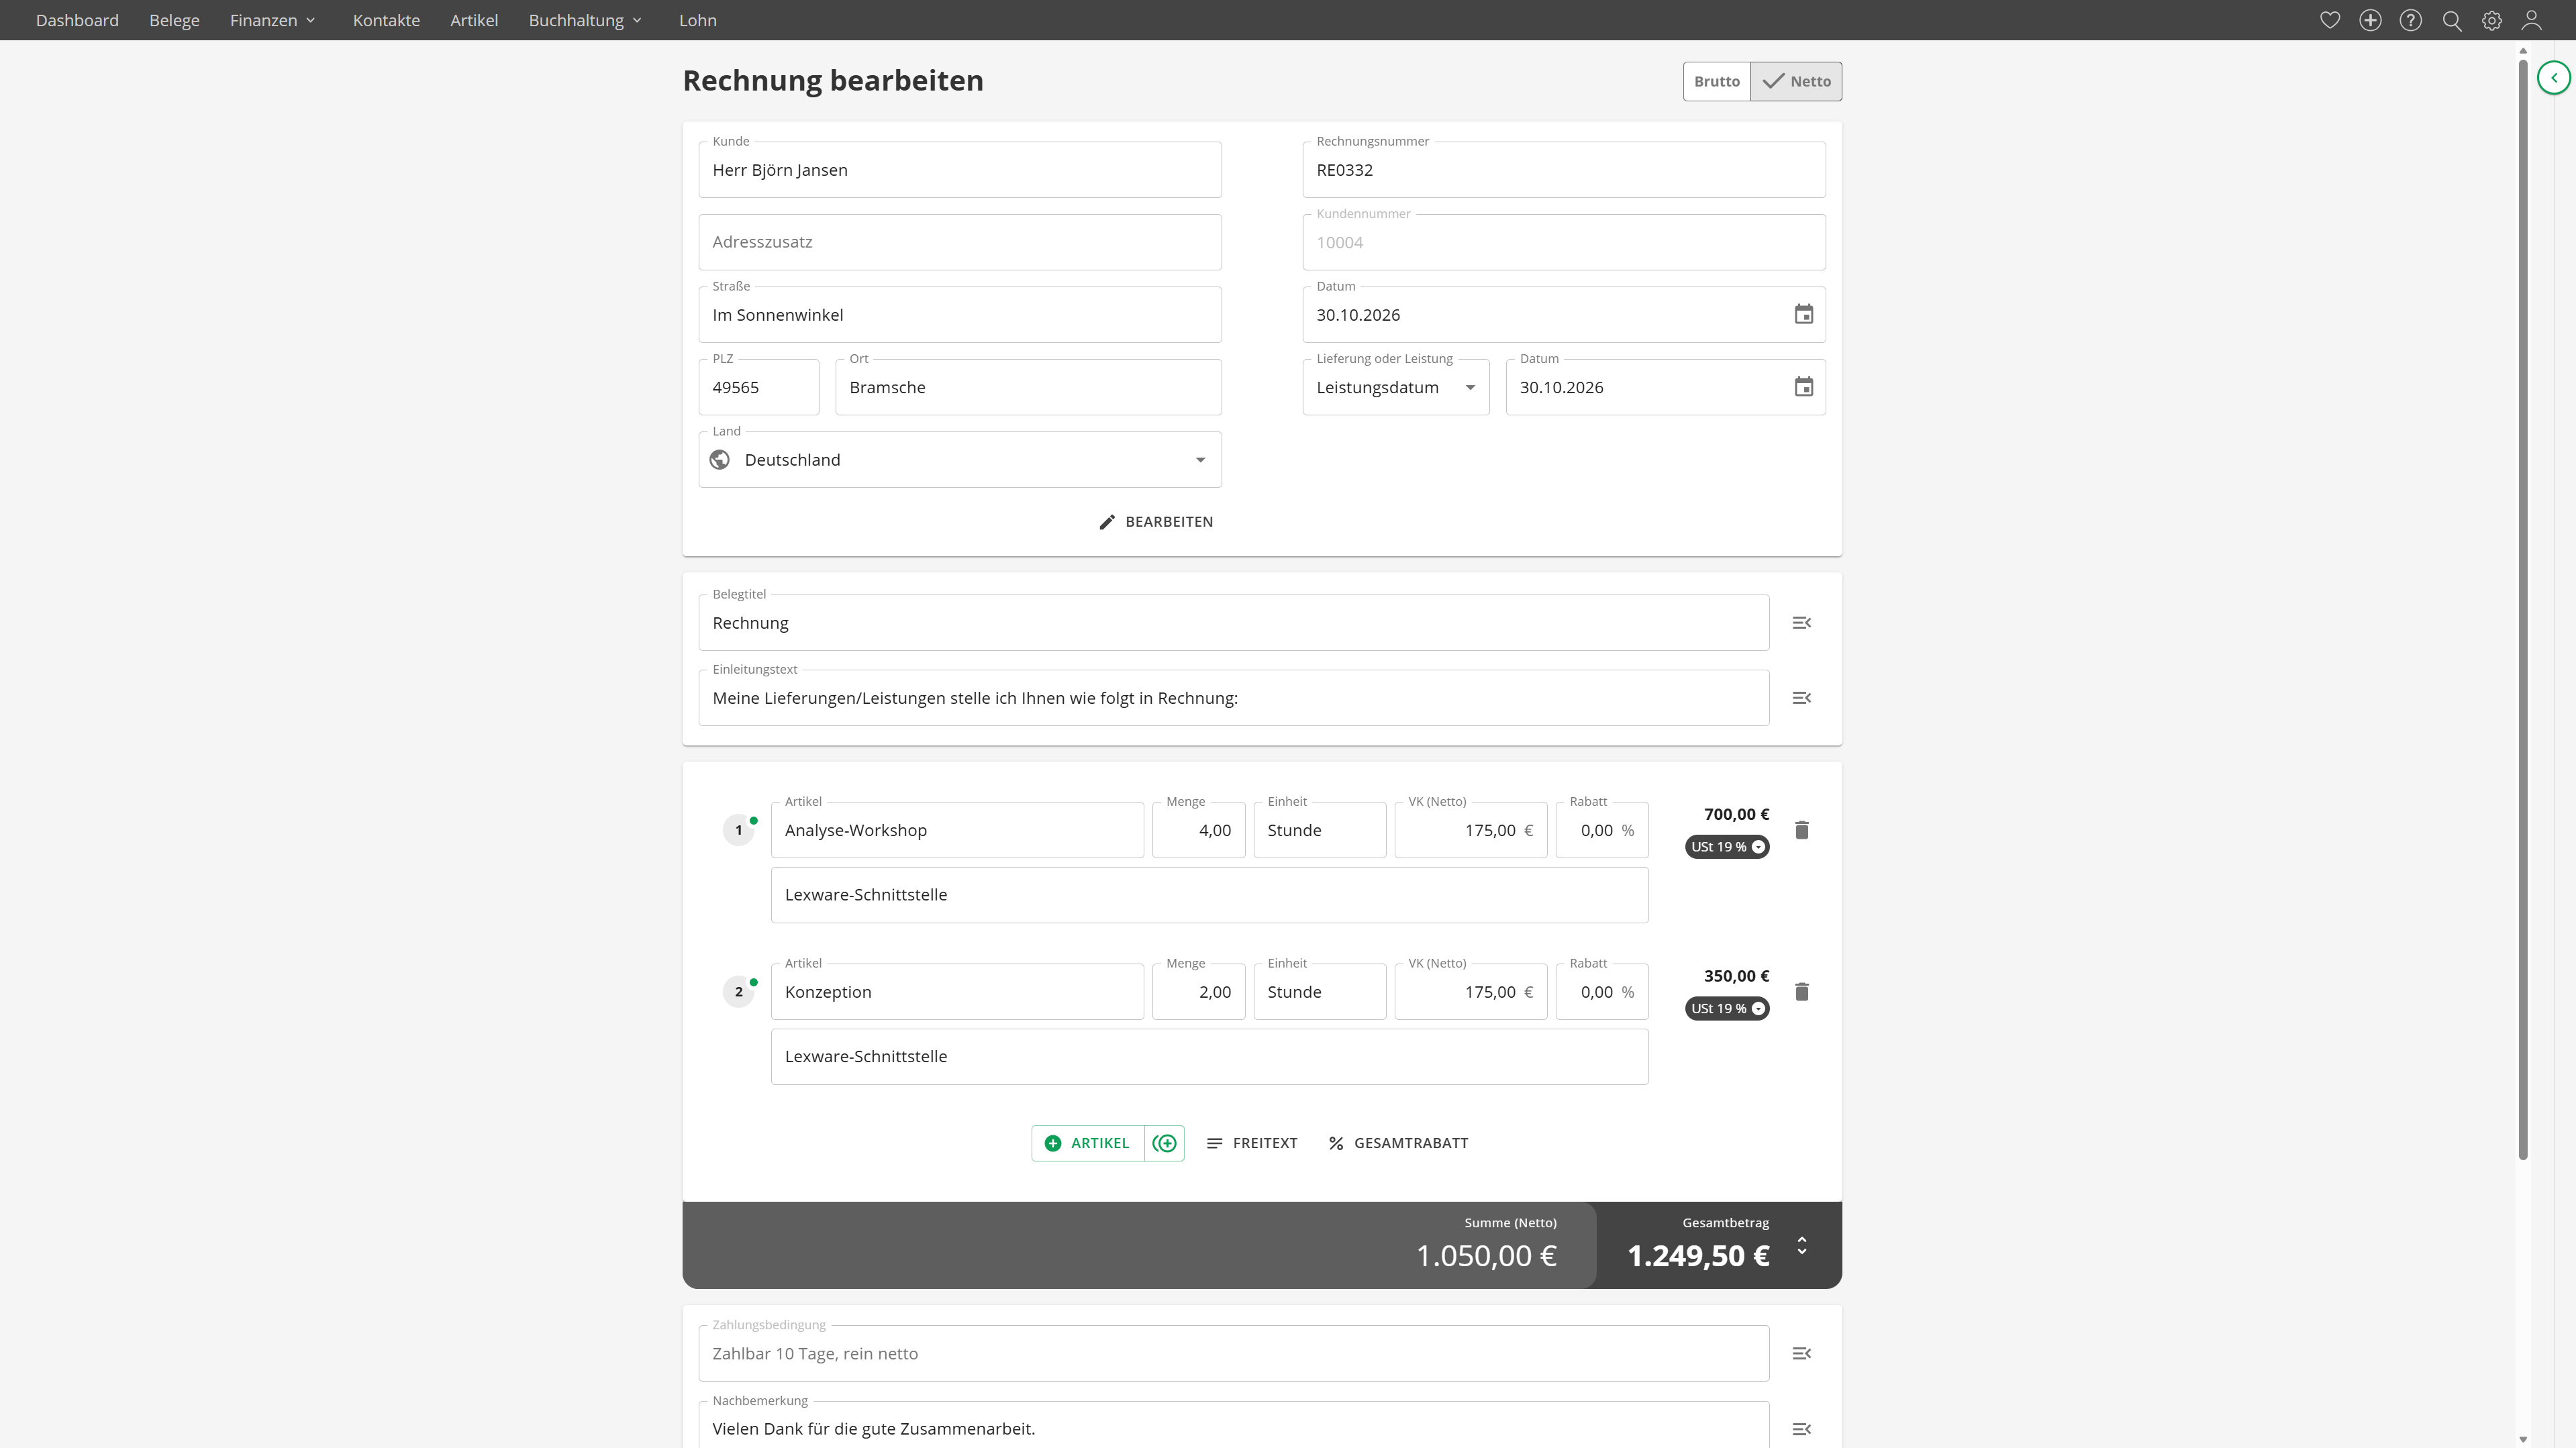Click the Menge field with 4,00
The height and width of the screenshot is (1448, 2576).
(x=1199, y=830)
